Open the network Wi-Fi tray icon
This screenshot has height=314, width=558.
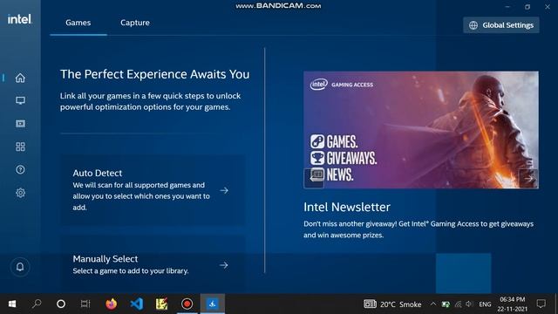(458, 304)
